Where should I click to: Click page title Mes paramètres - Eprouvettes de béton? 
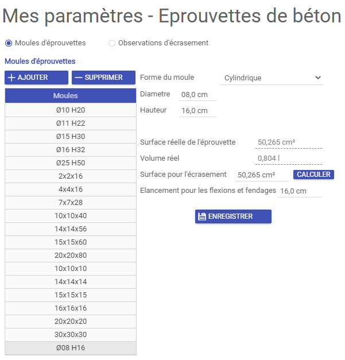pyautogui.click(x=172, y=16)
